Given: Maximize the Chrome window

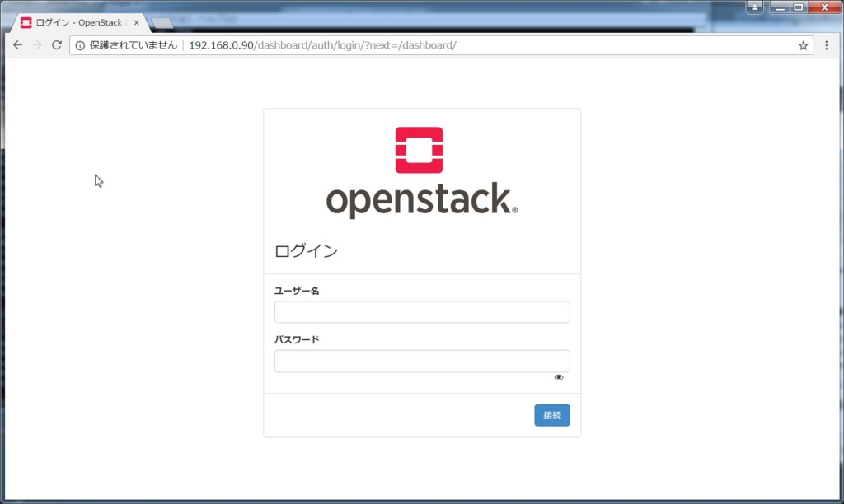Looking at the screenshot, I should [798, 7].
